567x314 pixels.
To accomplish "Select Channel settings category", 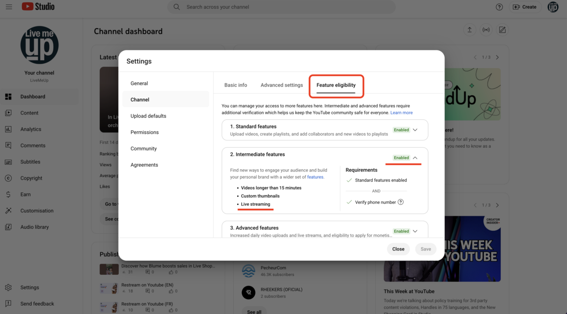I will point(166,100).
